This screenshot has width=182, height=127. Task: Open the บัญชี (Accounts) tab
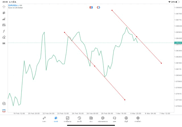(126, 119)
